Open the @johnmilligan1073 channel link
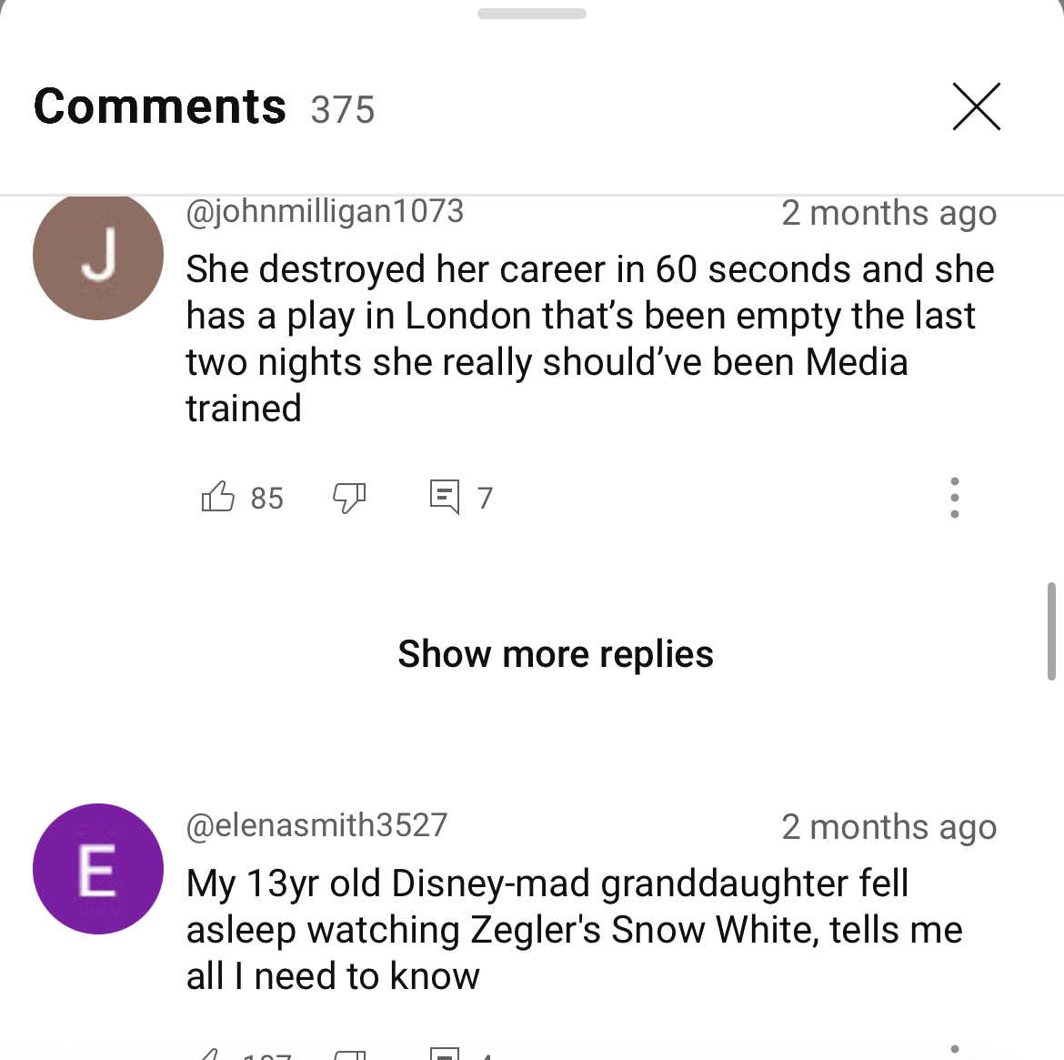 (325, 210)
